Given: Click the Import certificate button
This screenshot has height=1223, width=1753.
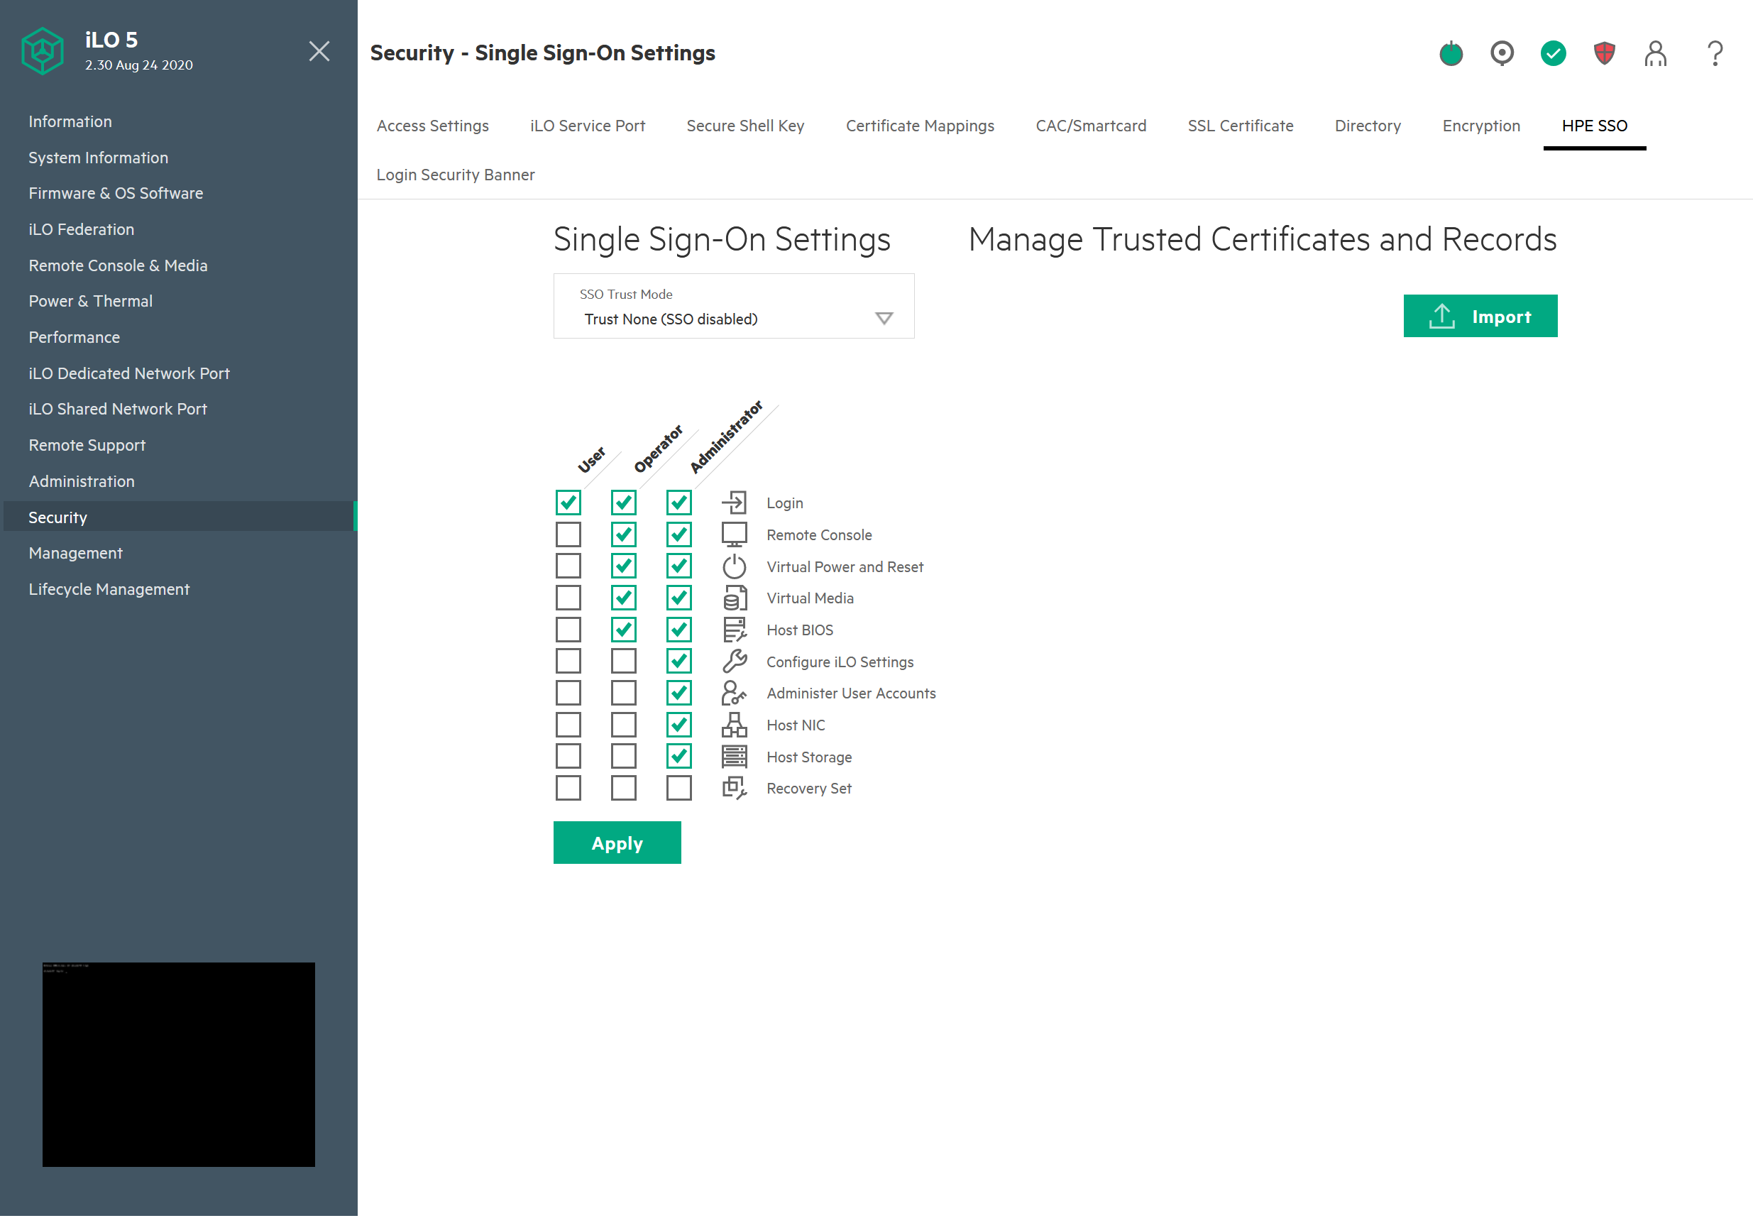Looking at the screenshot, I should 1480,316.
